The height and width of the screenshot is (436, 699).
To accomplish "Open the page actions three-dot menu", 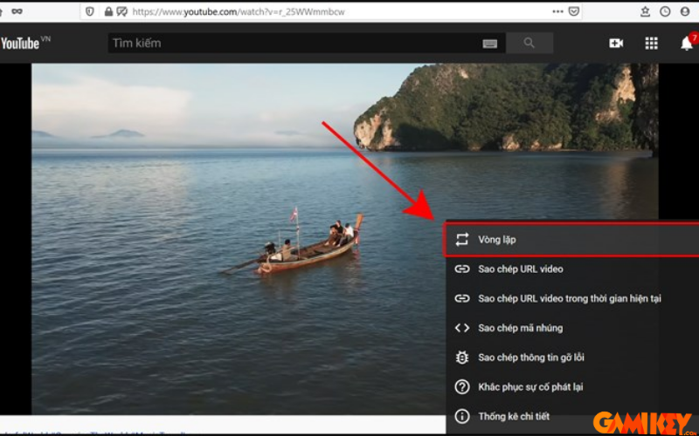I will coord(557,11).
